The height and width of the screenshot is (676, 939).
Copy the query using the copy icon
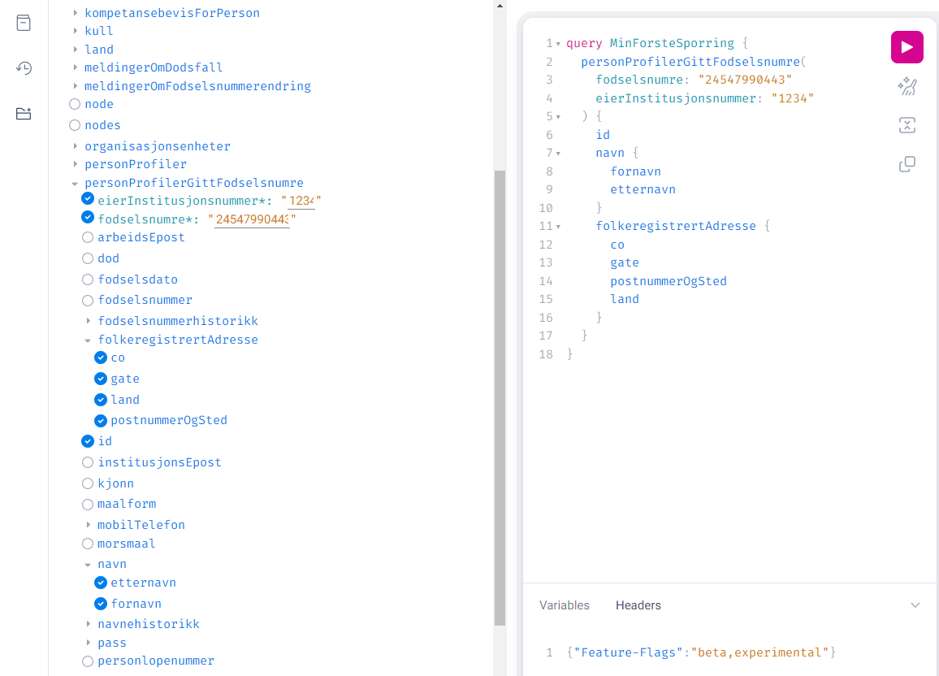pos(907,164)
